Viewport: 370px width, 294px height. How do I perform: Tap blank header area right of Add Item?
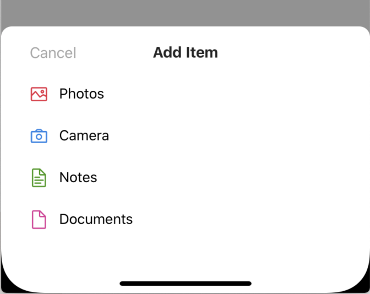[x=292, y=53]
